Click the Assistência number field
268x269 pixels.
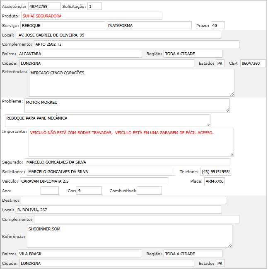point(44,6)
